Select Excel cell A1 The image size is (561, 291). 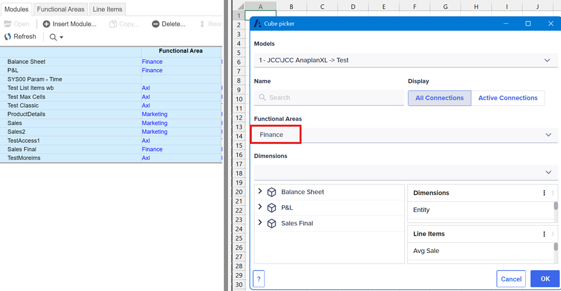(x=260, y=15)
